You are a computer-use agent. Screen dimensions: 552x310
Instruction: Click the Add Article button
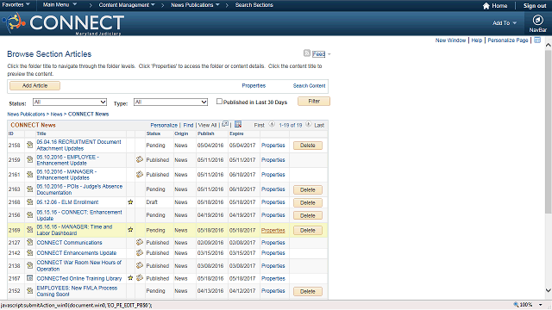click(34, 85)
